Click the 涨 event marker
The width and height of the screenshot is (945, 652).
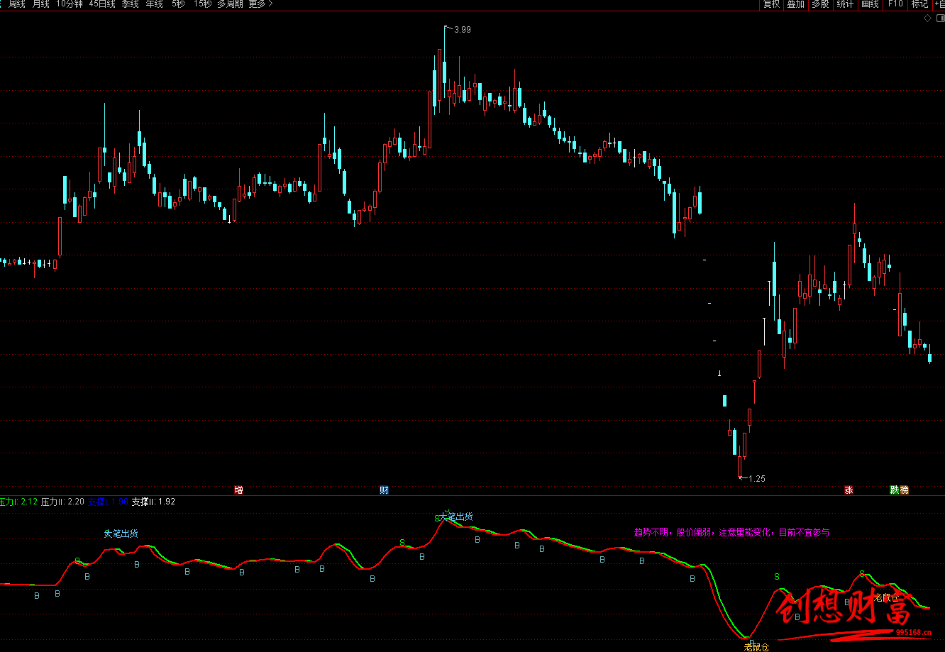click(x=849, y=490)
